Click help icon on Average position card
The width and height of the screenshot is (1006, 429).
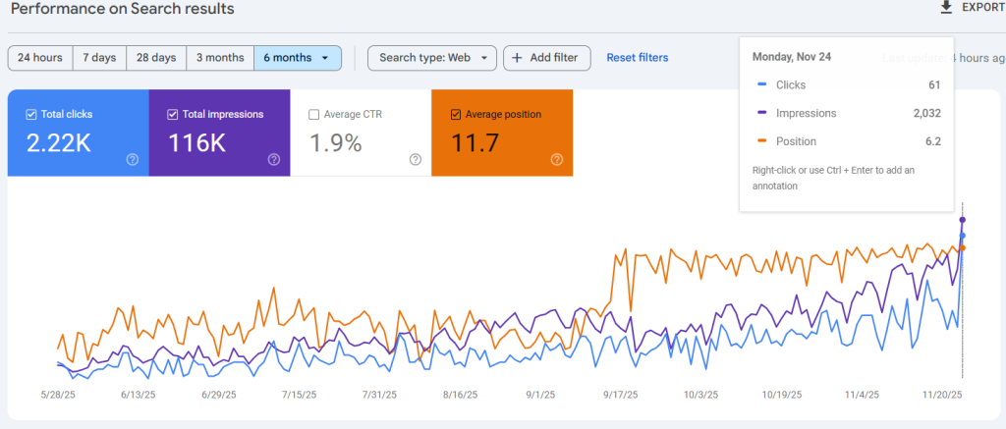point(556,160)
